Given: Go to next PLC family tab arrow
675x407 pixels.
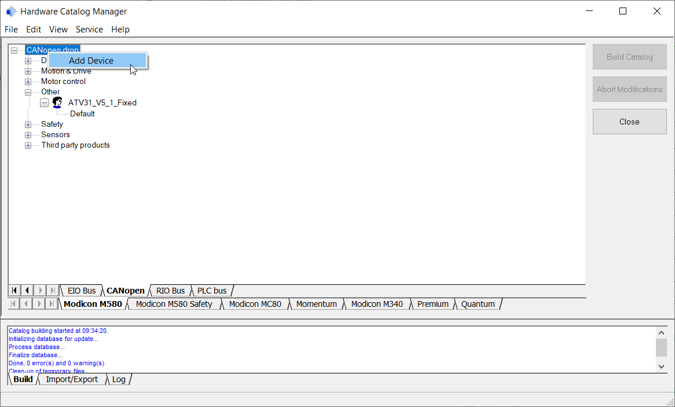Looking at the screenshot, I should point(39,303).
